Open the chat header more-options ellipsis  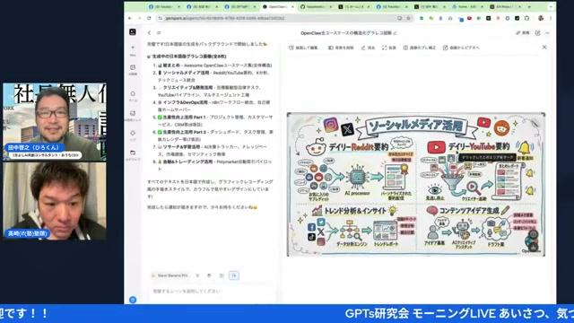click(547, 33)
